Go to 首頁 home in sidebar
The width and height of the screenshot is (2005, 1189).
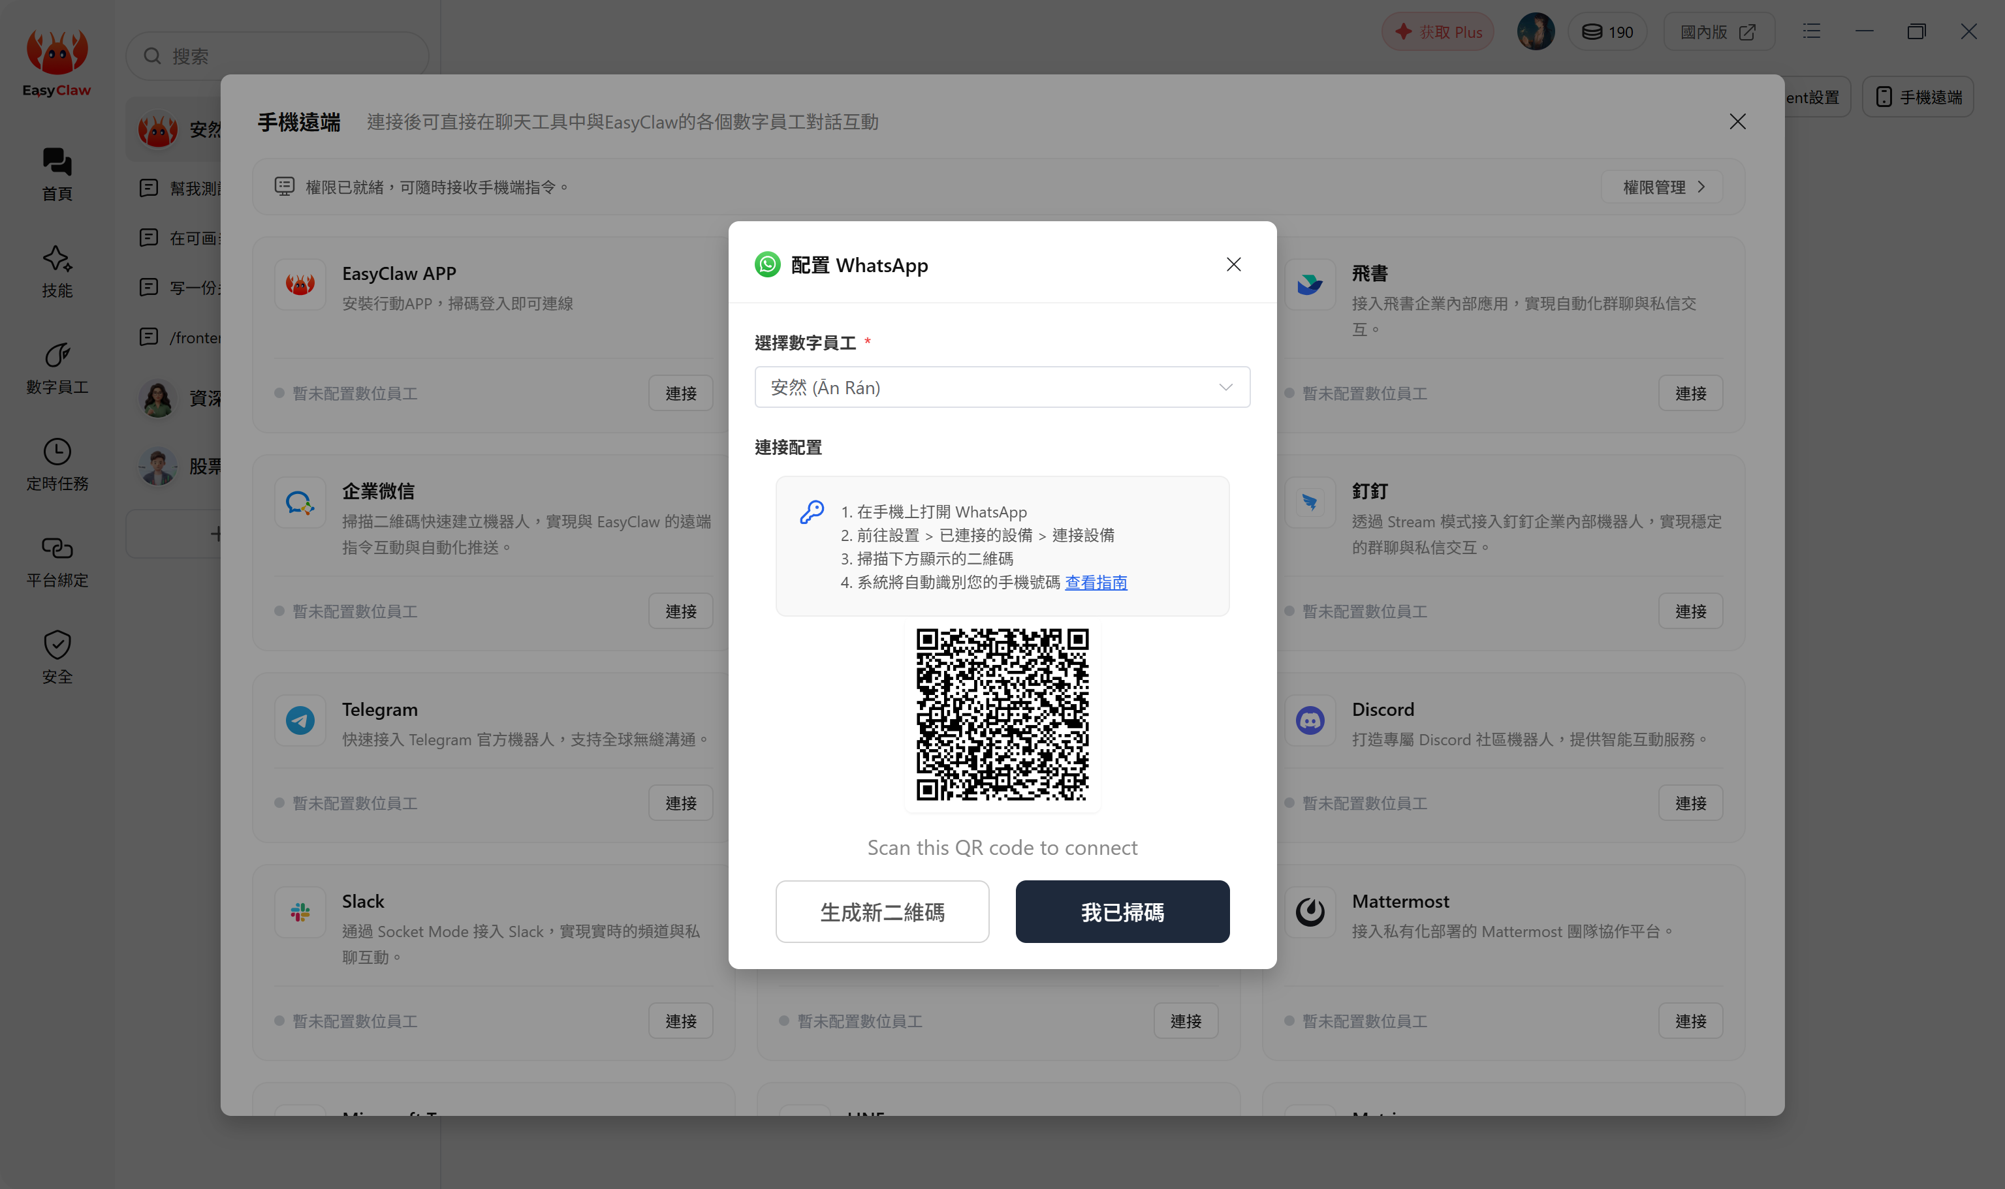(57, 174)
